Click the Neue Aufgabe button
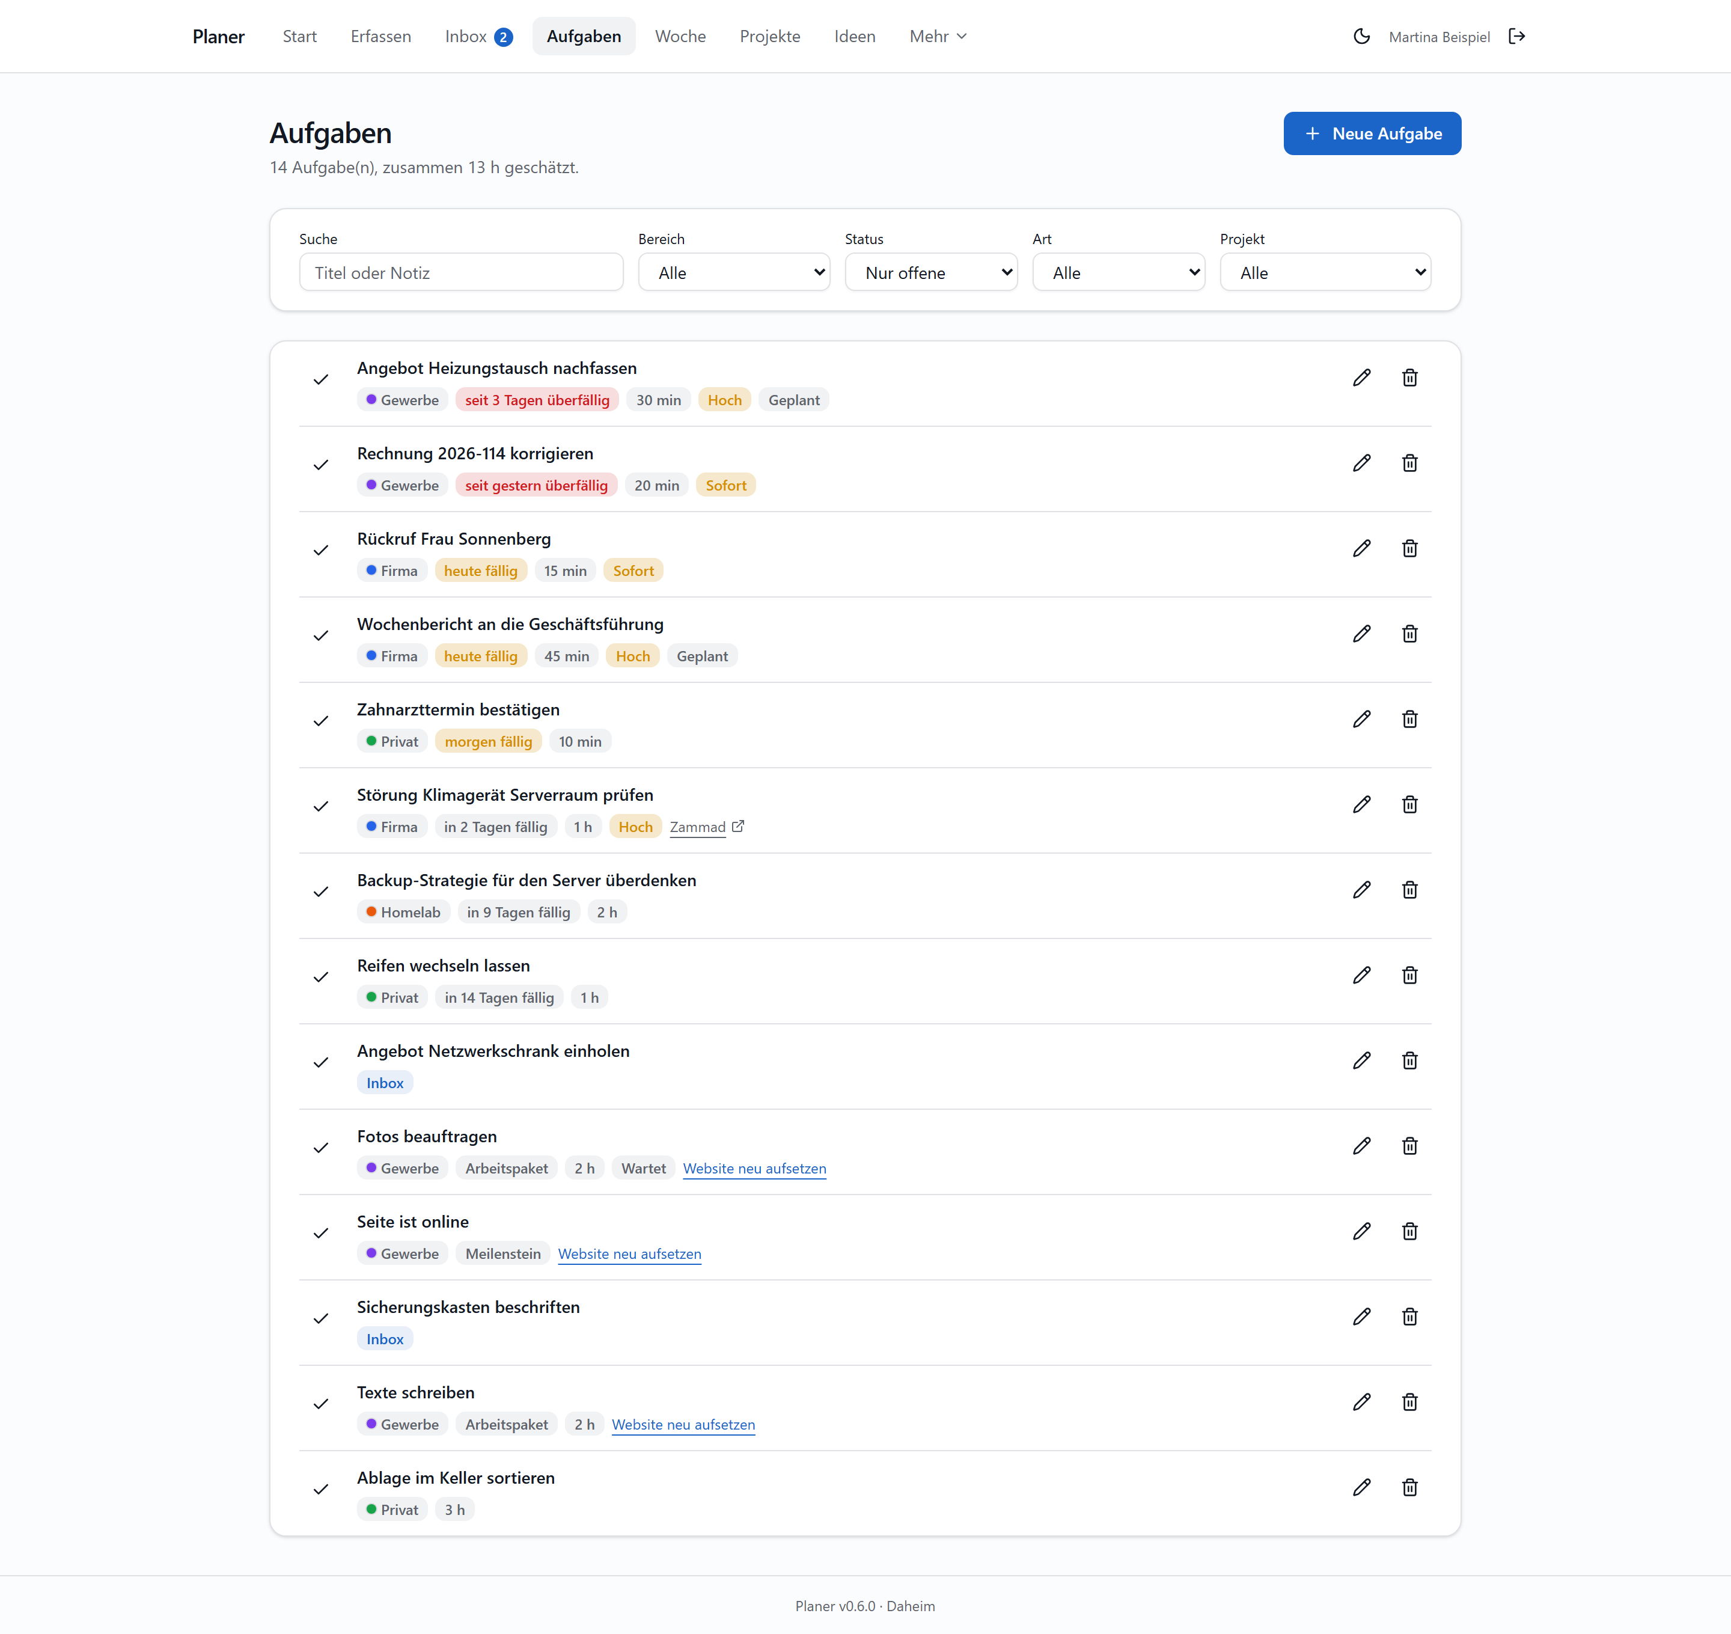 [1372, 133]
